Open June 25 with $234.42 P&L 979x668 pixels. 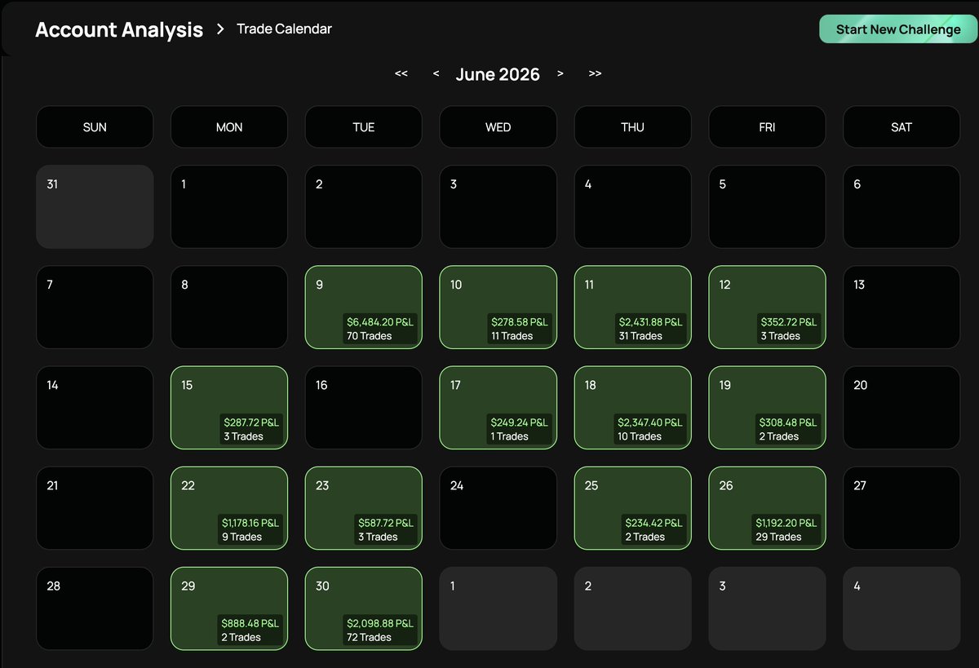pos(633,508)
